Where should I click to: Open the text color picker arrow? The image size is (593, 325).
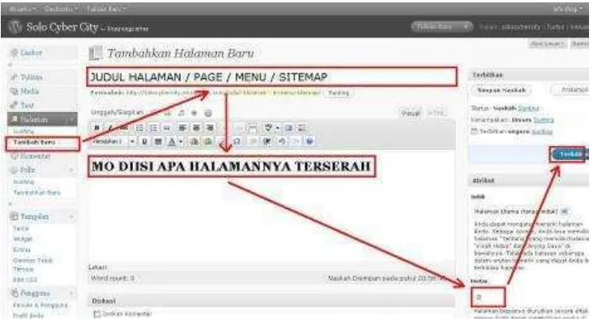[180, 141]
